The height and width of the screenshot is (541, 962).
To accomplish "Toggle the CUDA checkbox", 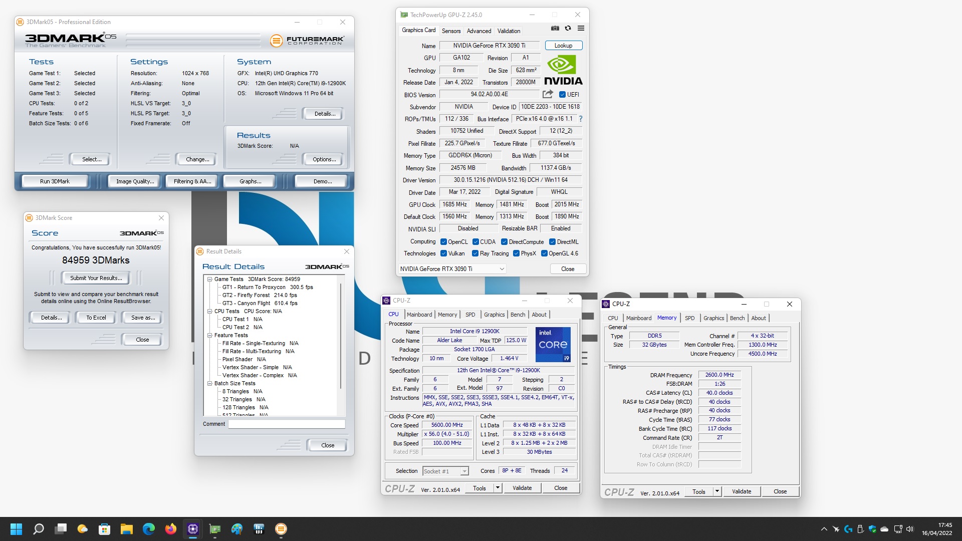I will point(475,242).
